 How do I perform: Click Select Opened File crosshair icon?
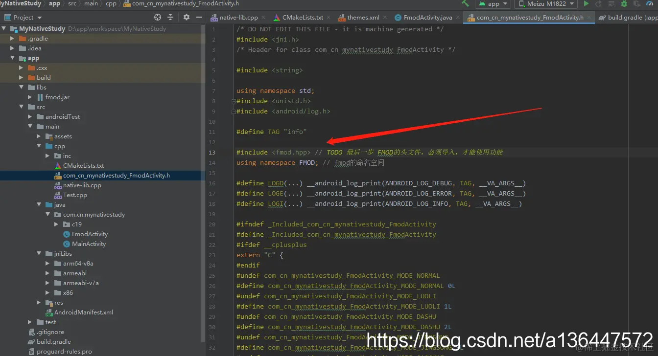click(x=158, y=17)
